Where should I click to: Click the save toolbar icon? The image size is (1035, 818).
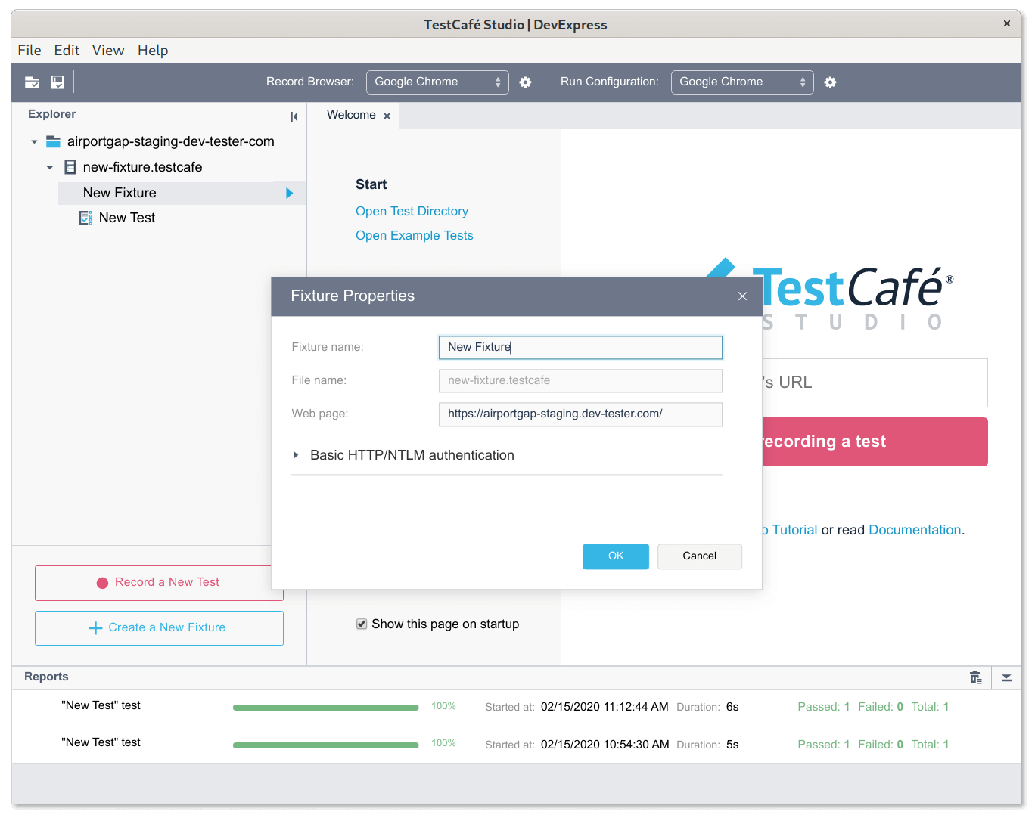(57, 82)
